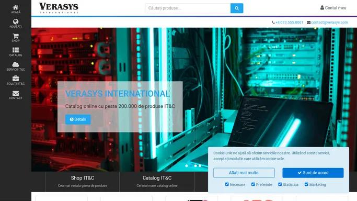The width and height of the screenshot is (357, 201).
Task: Open the Noutăți globe icon
Action: coord(16,24)
